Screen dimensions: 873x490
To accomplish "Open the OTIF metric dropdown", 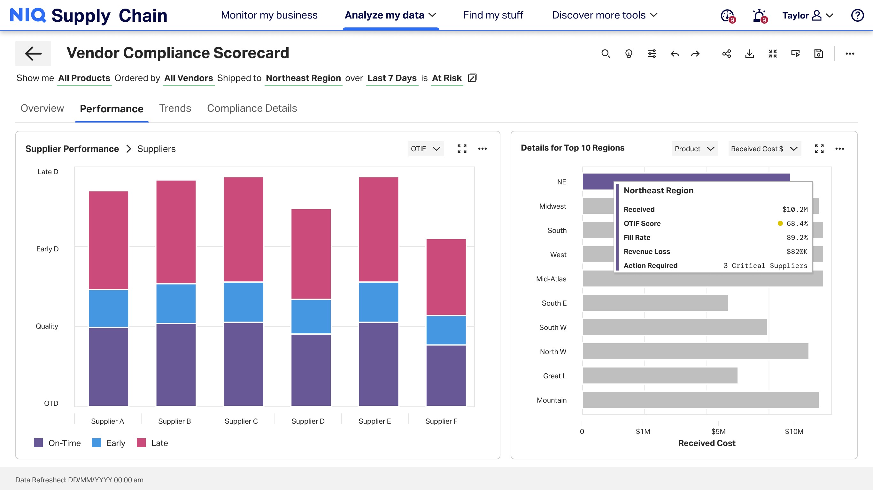I will coord(426,149).
